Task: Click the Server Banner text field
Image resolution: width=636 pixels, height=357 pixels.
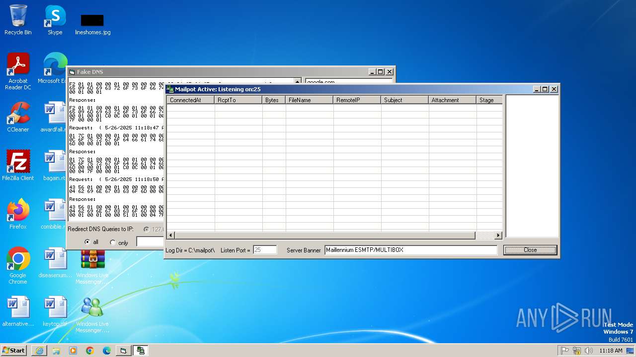Action: 411,250
